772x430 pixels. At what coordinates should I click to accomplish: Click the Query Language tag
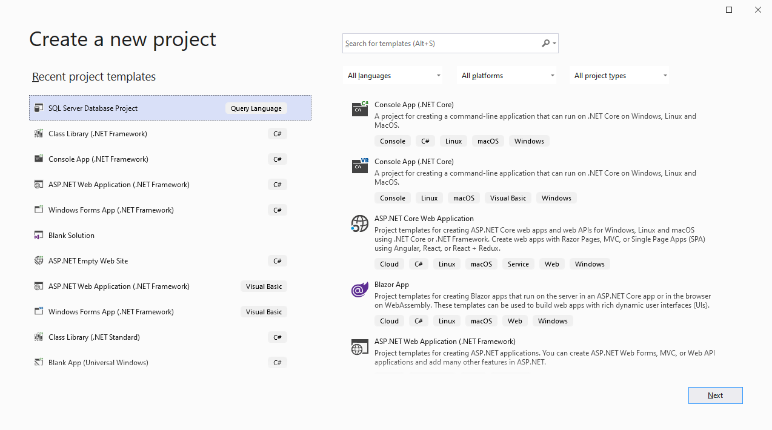(x=256, y=108)
